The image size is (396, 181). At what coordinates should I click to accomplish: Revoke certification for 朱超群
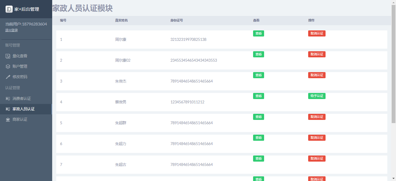[317, 117]
